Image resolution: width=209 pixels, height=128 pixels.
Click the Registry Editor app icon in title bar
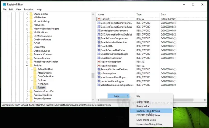click(4, 5)
